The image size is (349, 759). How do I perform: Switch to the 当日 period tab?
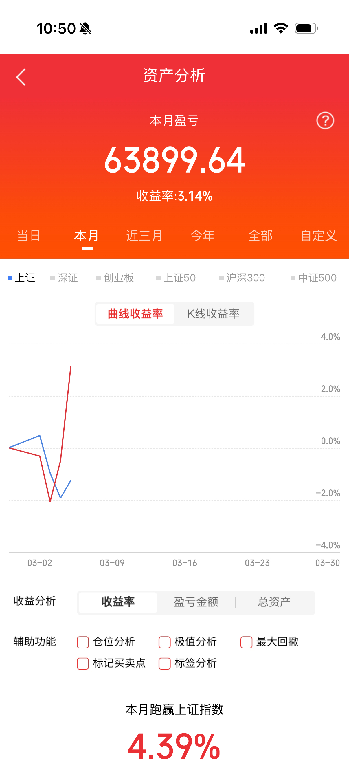tap(29, 235)
